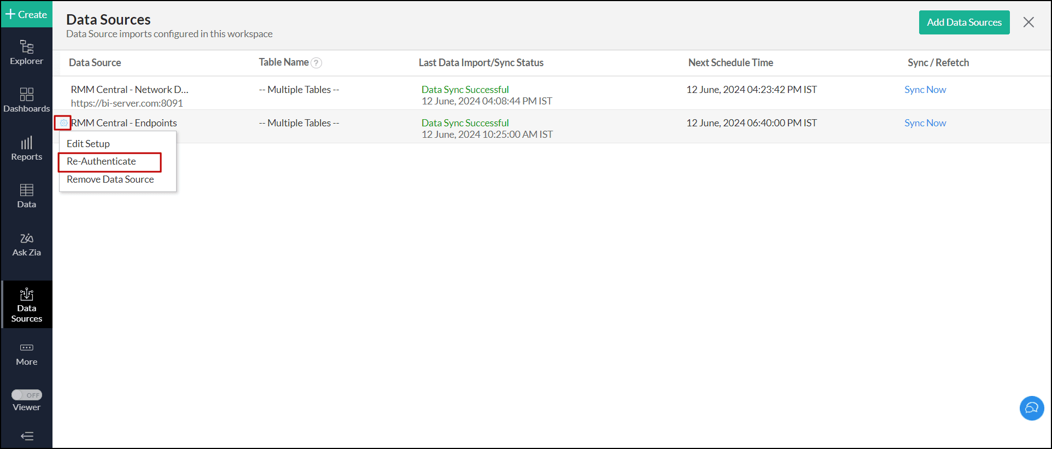Collapse the left sidebar with the arrow icon
1052x449 pixels.
(27, 436)
